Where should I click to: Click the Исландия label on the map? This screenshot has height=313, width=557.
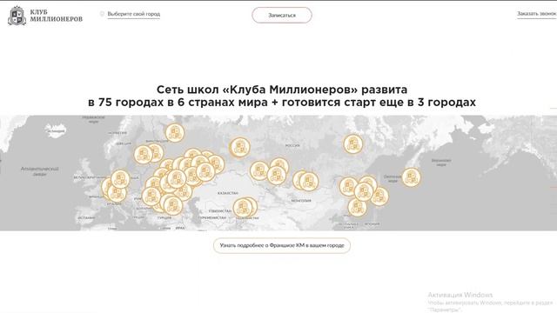pyautogui.click(x=57, y=131)
